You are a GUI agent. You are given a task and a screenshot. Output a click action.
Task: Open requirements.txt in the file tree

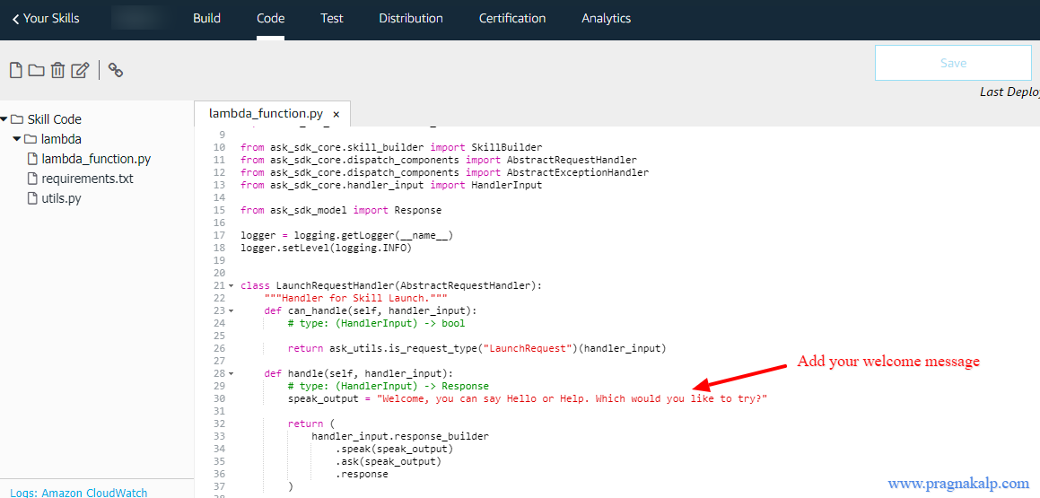coord(87,179)
